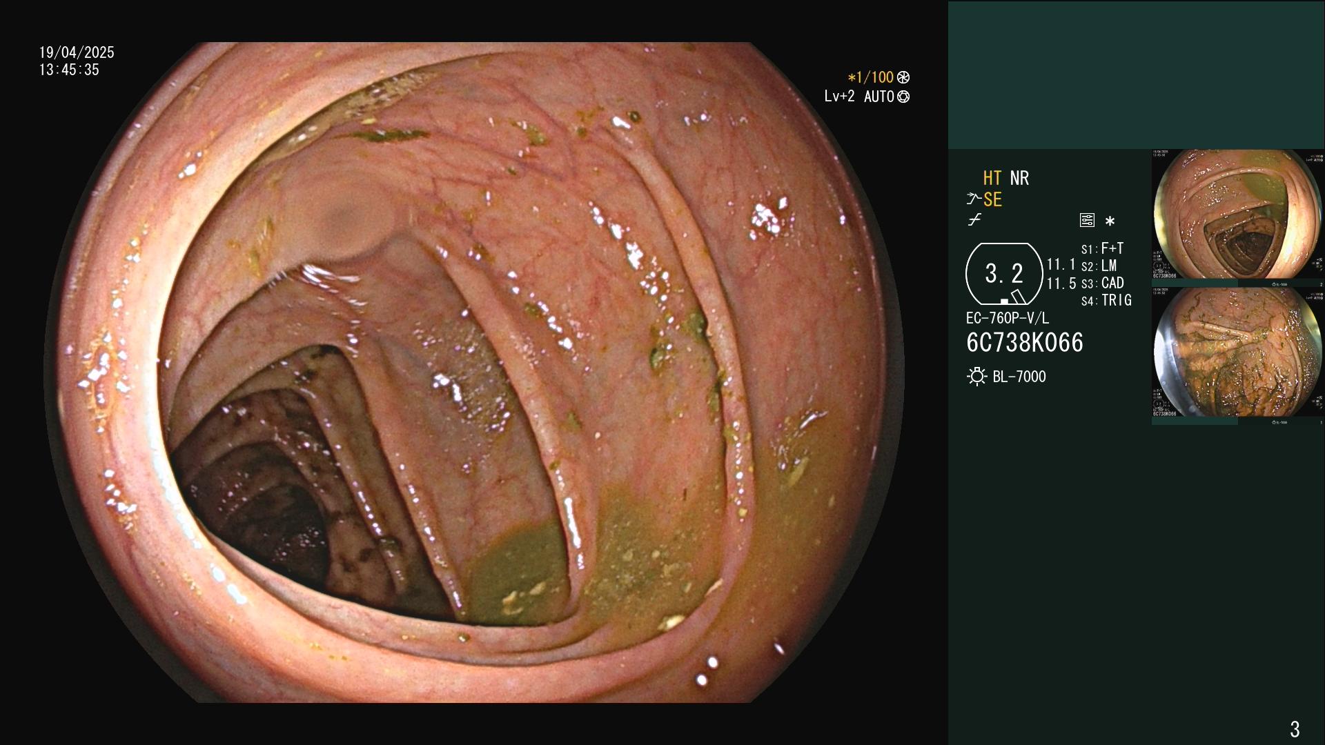Click the image counter 3 at bottom right
The width and height of the screenshot is (1325, 745).
pos(1295,728)
